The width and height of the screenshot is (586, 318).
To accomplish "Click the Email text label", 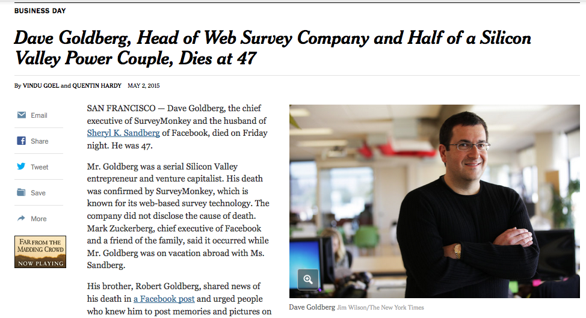I will pyautogui.click(x=39, y=115).
